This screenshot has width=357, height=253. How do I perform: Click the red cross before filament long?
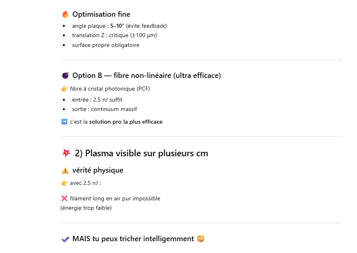pos(64,199)
